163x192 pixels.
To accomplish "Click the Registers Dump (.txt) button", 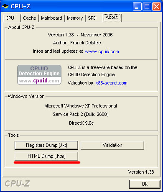I will [46, 145].
